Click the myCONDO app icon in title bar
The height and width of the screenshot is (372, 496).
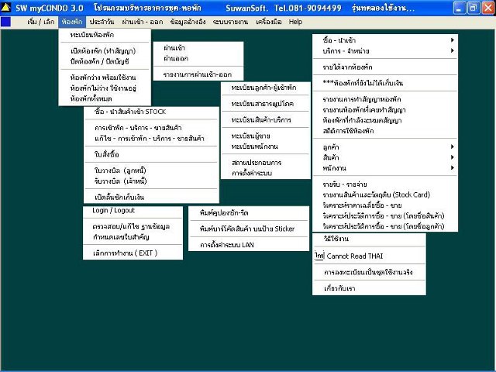[6, 8]
